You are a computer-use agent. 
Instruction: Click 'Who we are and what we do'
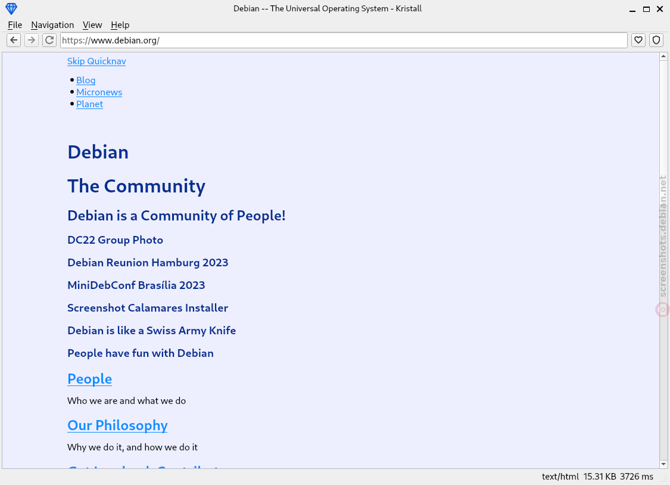(x=126, y=401)
